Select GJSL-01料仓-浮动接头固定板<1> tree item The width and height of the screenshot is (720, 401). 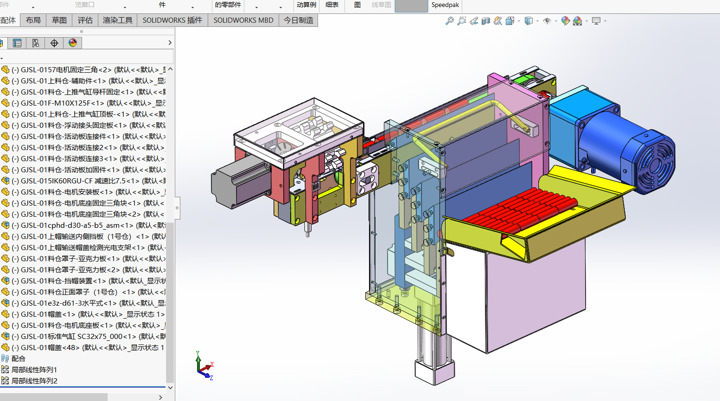(83, 125)
